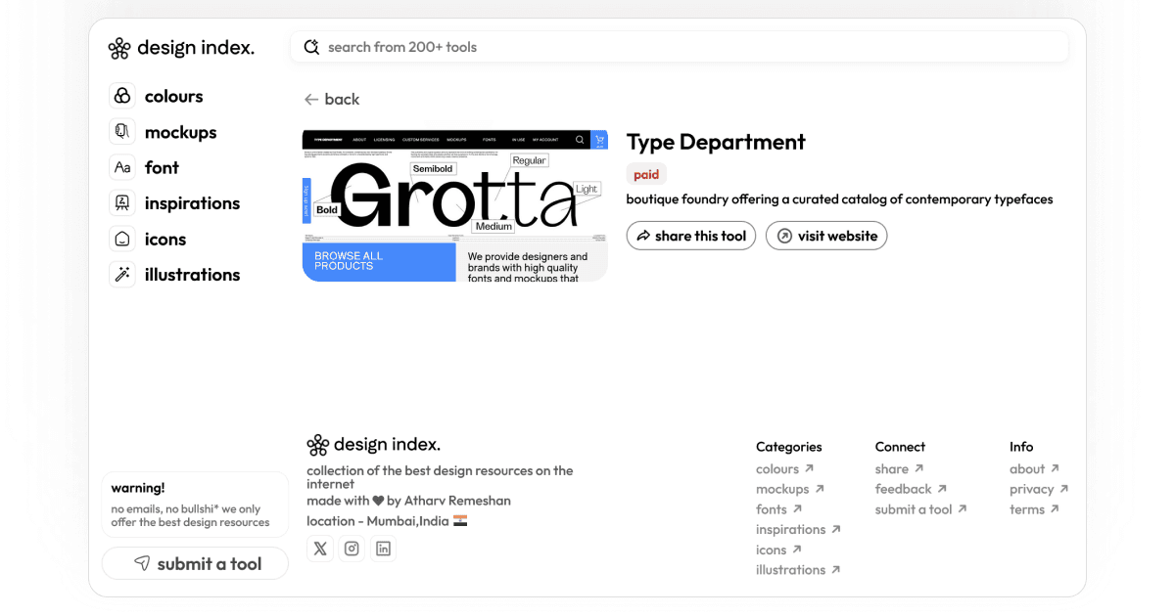Click the icons category icon
Image resolution: width=1175 pixels, height=616 pixels.
pyautogui.click(x=122, y=239)
